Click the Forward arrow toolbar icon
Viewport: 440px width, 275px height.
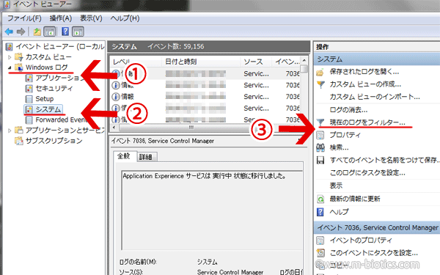[x=21, y=32]
